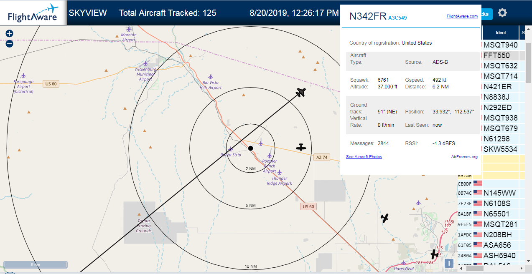The height and width of the screenshot is (274, 532).
Task: Click hex code 0B74C in table
Action: 465,193
